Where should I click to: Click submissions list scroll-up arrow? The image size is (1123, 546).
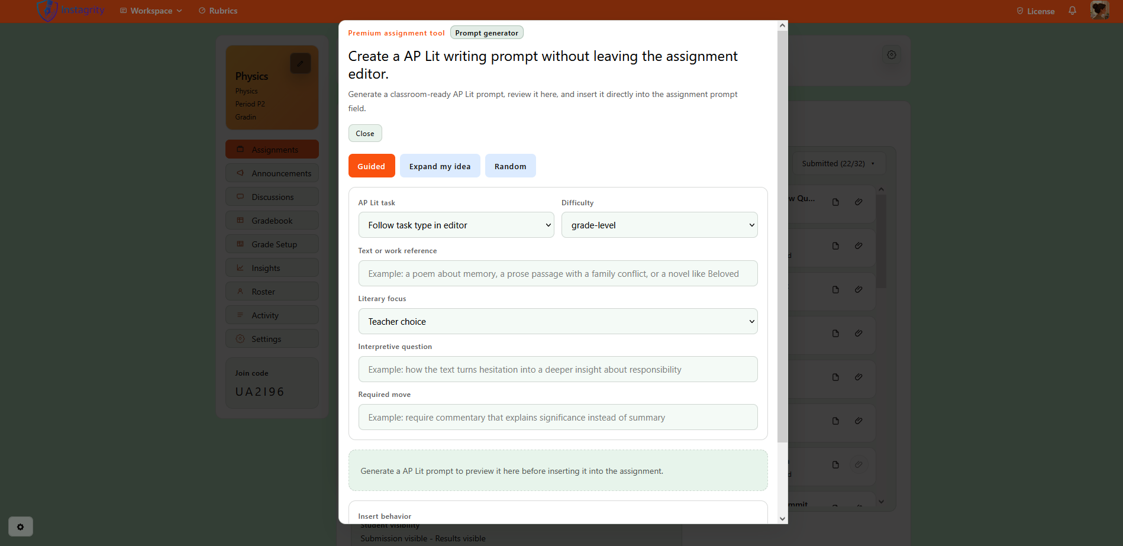point(881,189)
